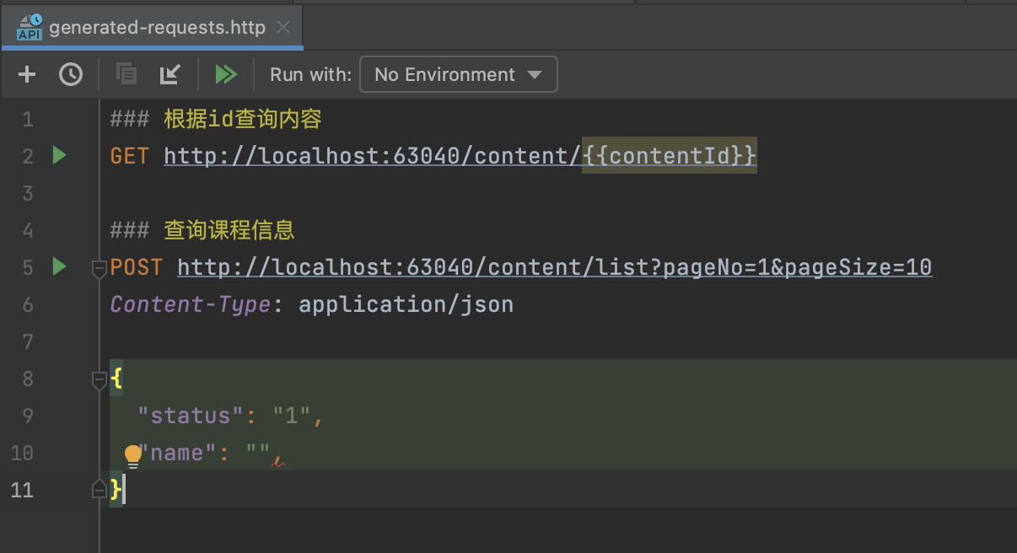Collapse the JSON body fold on line 8
Image resolution: width=1017 pixels, height=553 pixels.
click(99, 381)
